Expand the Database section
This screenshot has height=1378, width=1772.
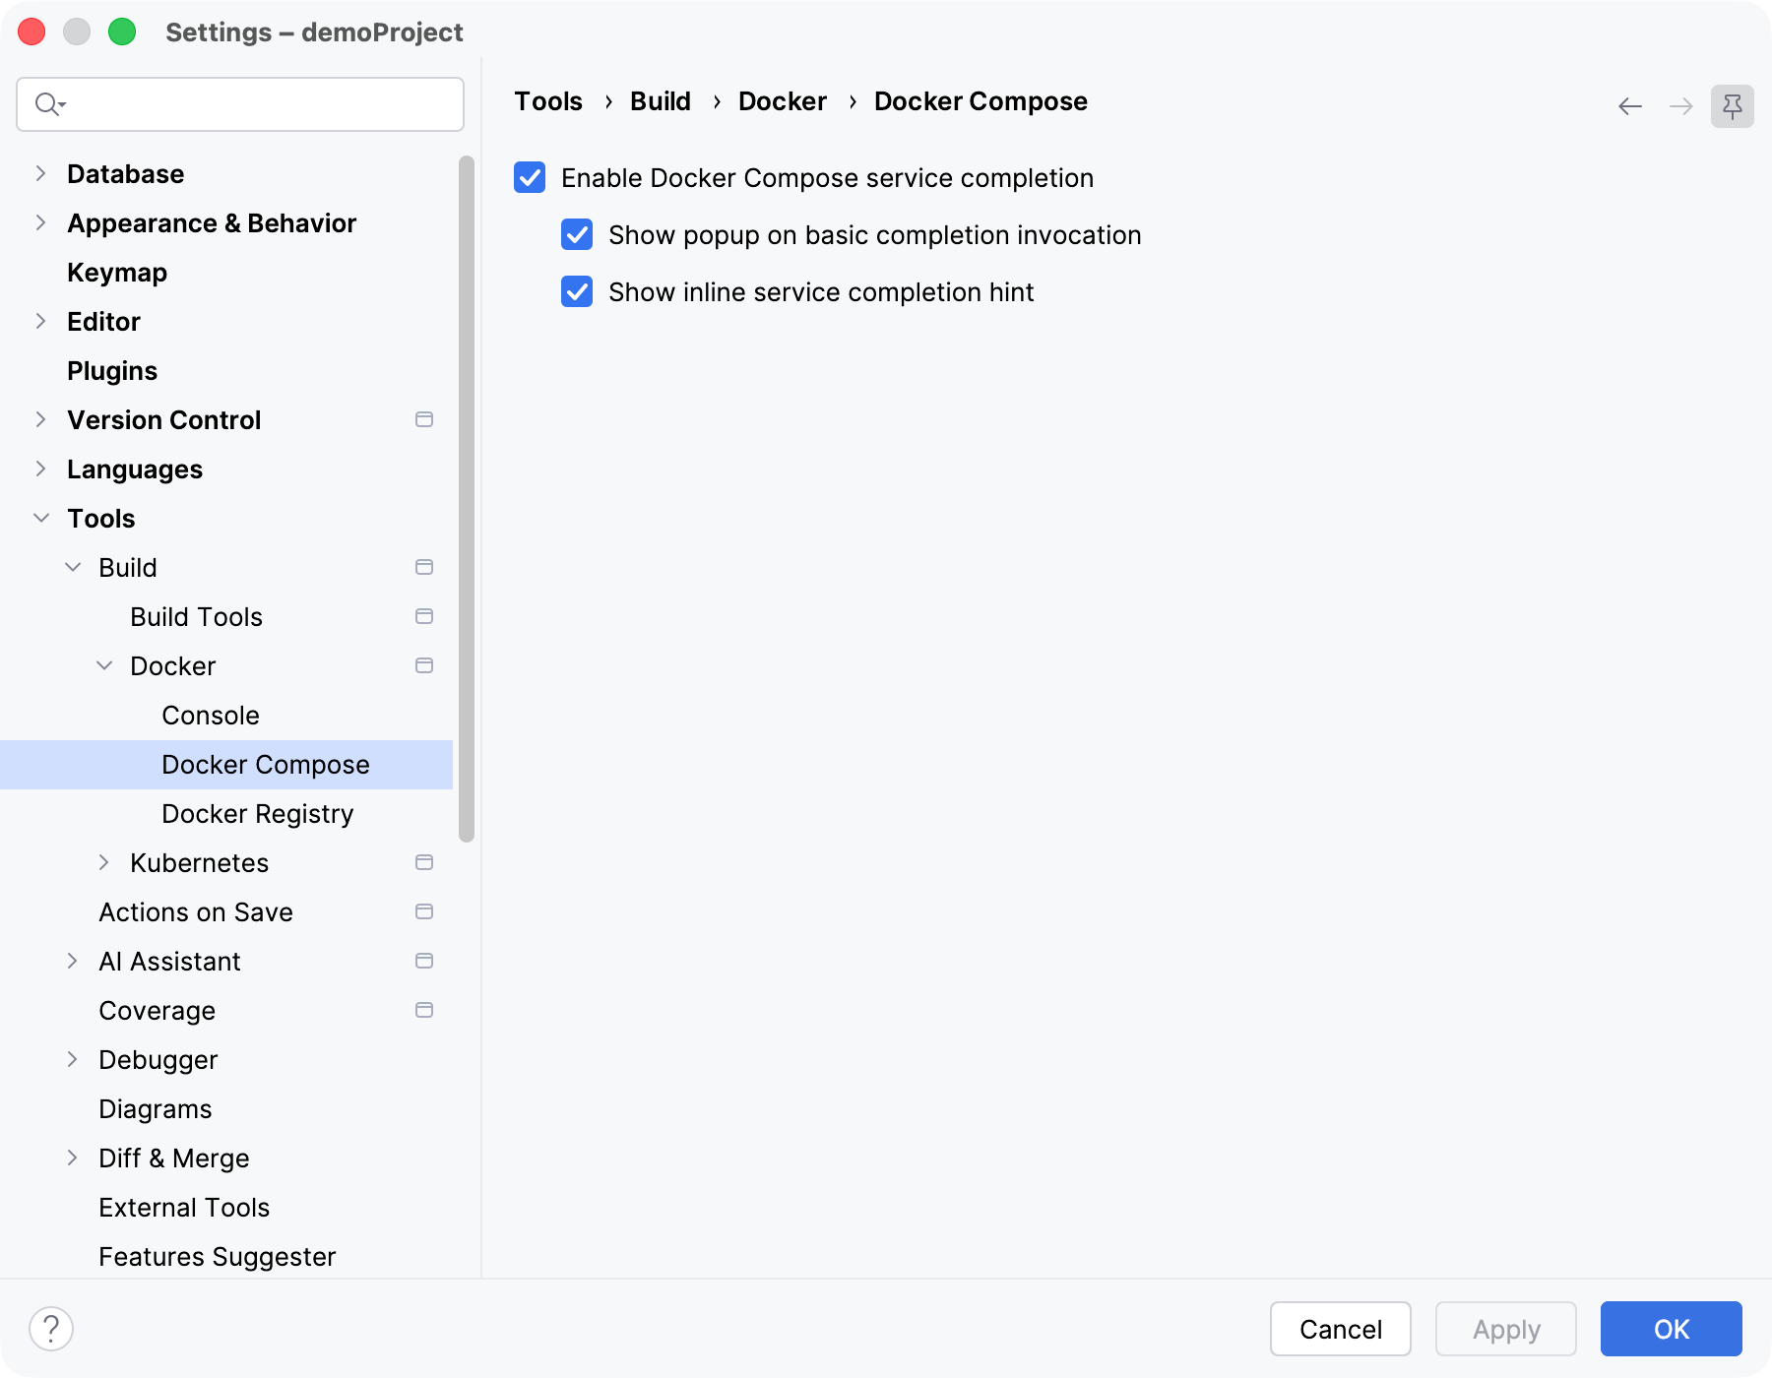40,173
